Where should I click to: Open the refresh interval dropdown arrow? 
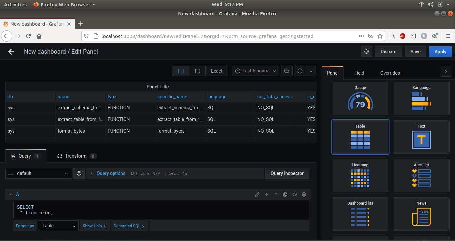(x=311, y=71)
